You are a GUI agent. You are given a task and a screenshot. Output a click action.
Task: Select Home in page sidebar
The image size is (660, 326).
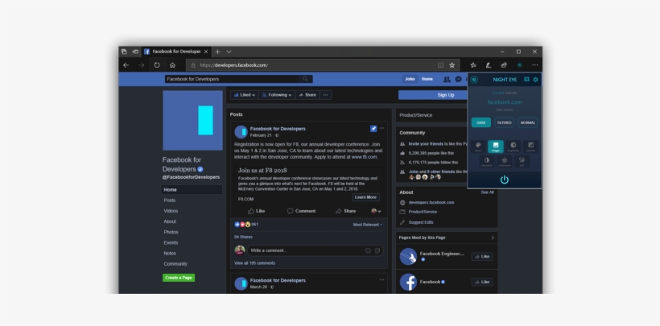(x=192, y=189)
